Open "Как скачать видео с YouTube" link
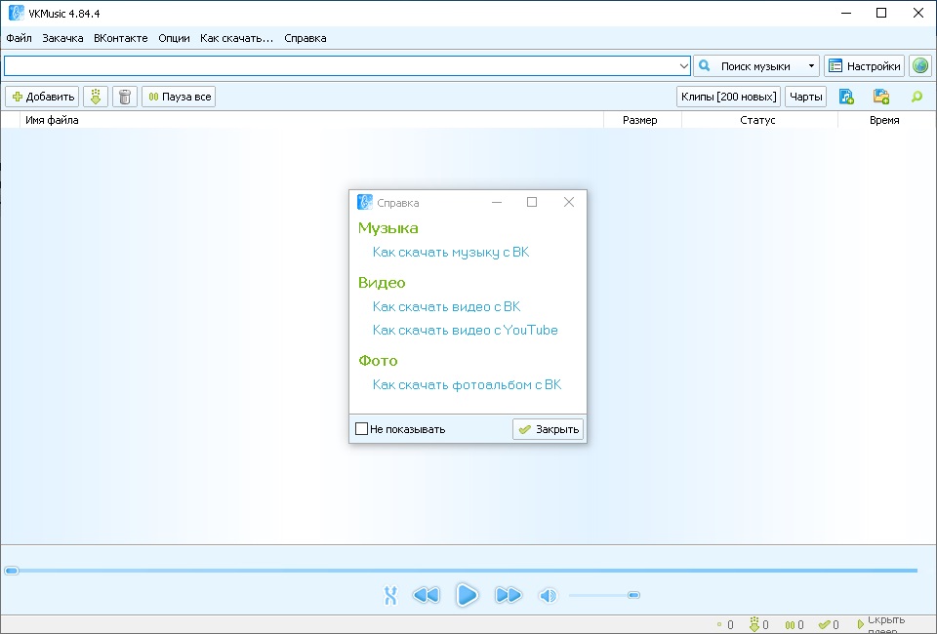937x634 pixels. (465, 330)
